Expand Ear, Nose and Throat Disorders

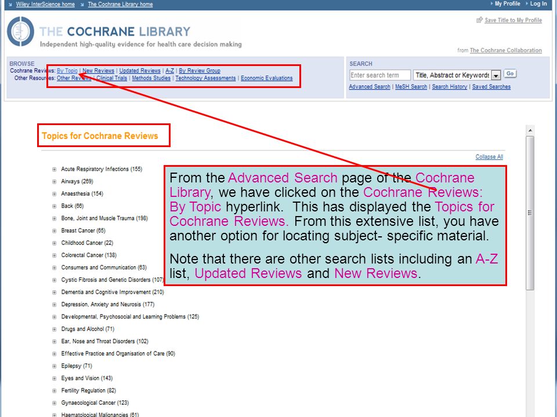coord(55,342)
